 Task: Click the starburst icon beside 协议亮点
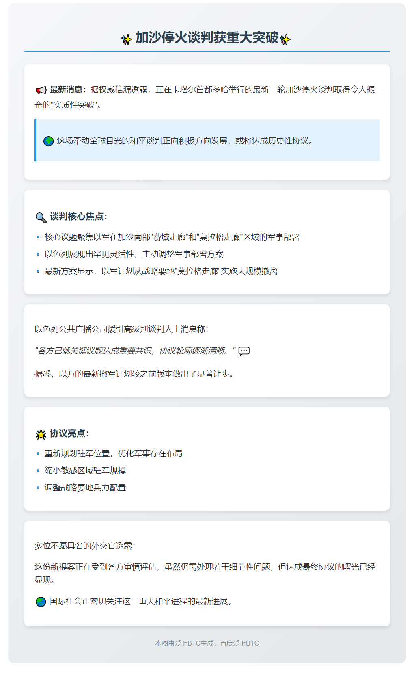click(41, 434)
